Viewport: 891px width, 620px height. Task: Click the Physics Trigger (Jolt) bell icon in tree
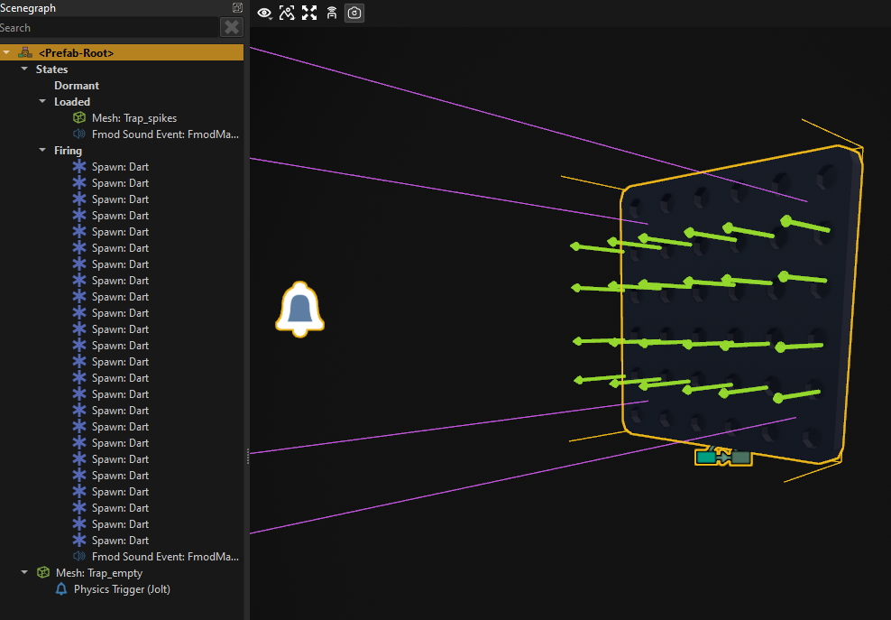61,589
